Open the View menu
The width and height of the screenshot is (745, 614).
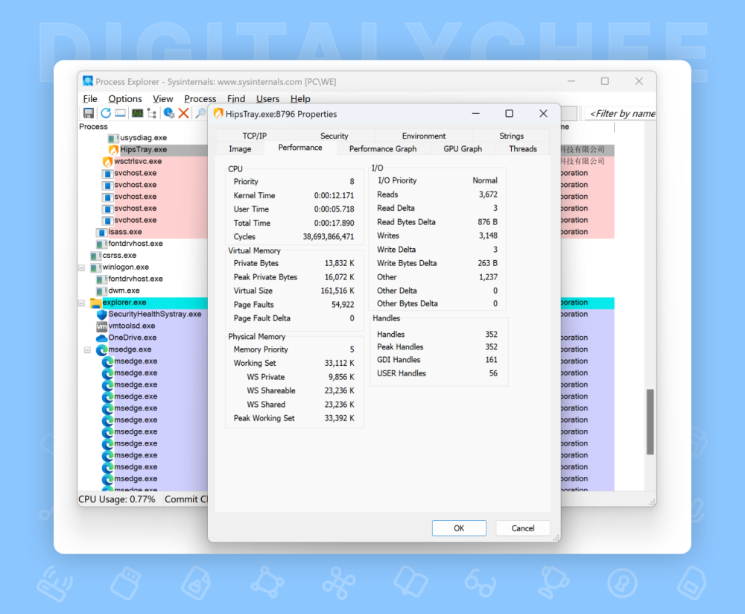point(163,99)
